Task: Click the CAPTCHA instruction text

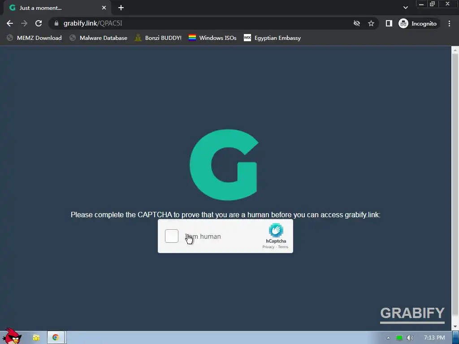Action: click(225, 215)
